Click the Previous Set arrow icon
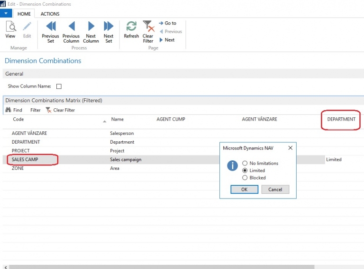This screenshot has width=364, height=269. (50, 26)
